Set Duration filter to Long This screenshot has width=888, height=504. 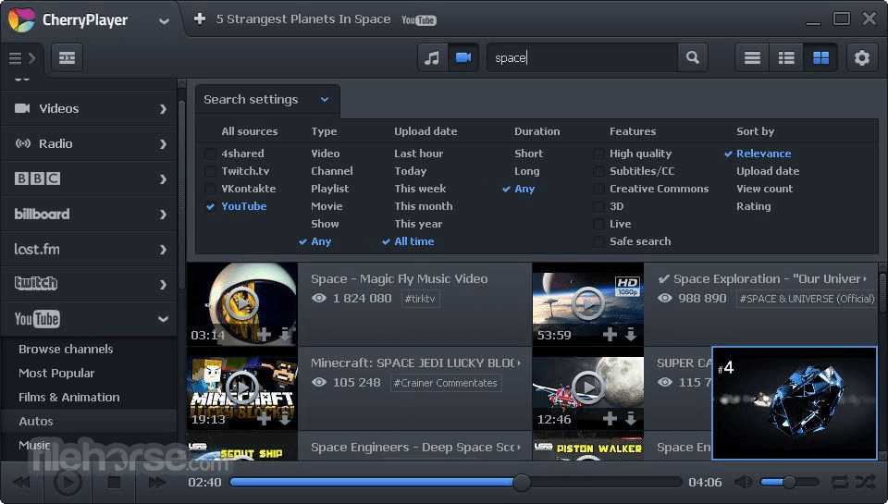(x=526, y=171)
